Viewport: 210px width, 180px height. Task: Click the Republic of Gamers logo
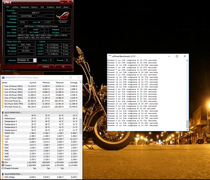[x=63, y=17]
